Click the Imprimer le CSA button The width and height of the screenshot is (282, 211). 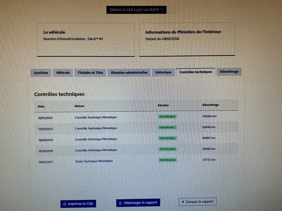[x=78, y=204]
